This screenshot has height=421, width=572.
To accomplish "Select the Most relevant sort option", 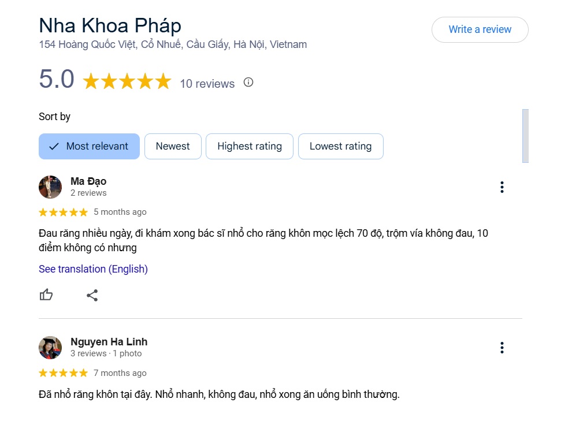I will (89, 146).
